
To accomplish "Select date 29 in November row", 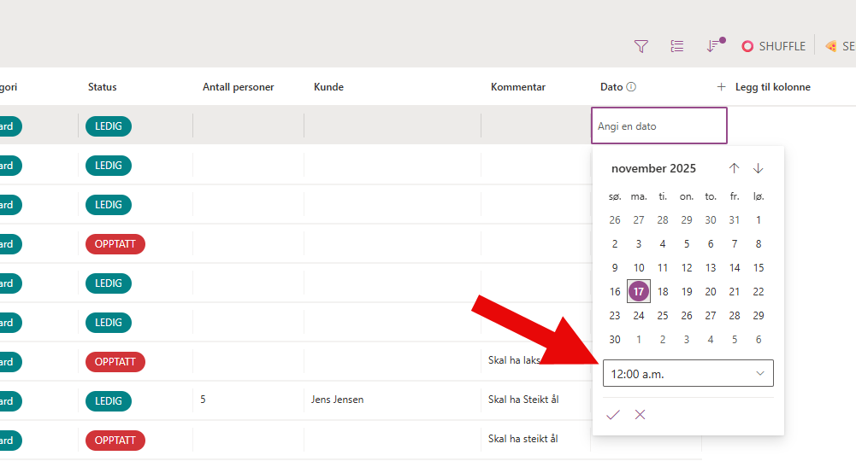I will point(759,316).
